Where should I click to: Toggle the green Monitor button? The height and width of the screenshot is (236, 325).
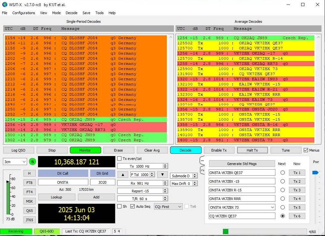(x=85, y=150)
